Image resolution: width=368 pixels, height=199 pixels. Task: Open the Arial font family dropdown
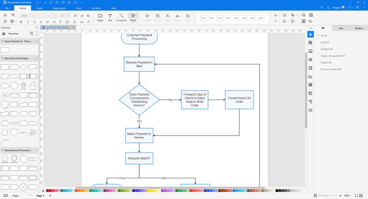39,16
